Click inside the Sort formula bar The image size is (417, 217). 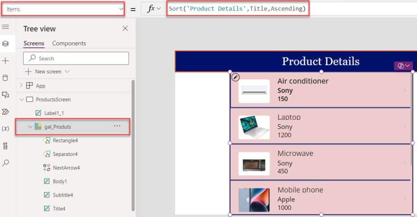(x=237, y=9)
